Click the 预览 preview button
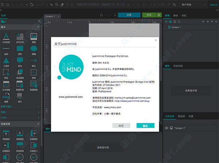Viewport: 219px width, 163px height. click(149, 15)
